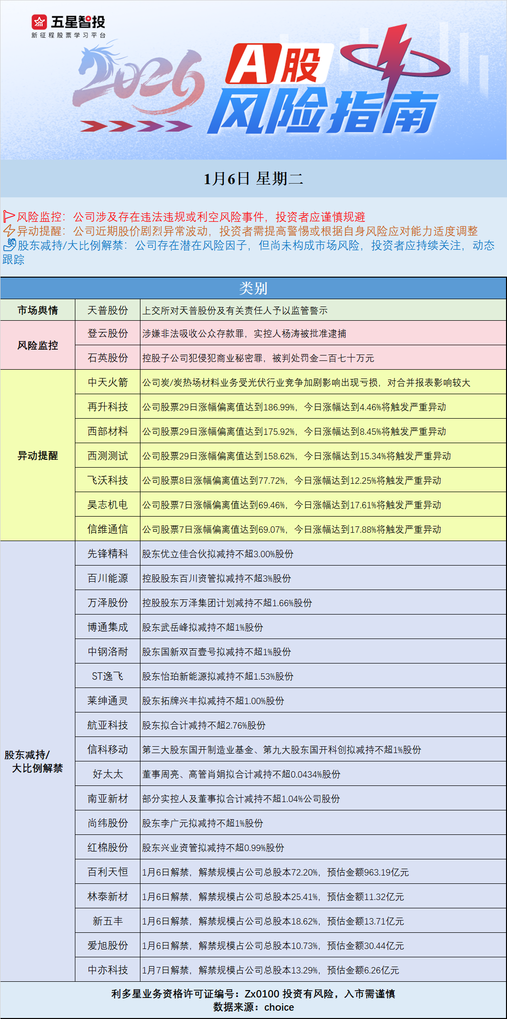Click stock name 石英股份
The image size is (507, 1019).
click(x=108, y=358)
